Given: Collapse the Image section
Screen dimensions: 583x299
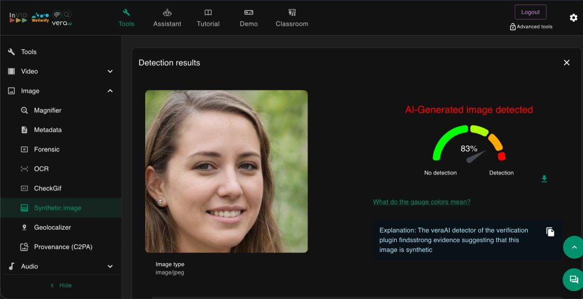Looking at the screenshot, I should tap(110, 91).
